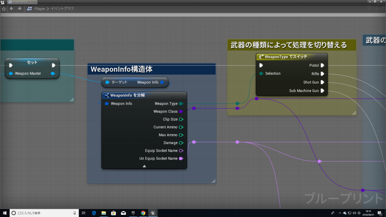Click the Unreal Engine icon on the taskbar
386x217 pixels.
click(x=152, y=213)
